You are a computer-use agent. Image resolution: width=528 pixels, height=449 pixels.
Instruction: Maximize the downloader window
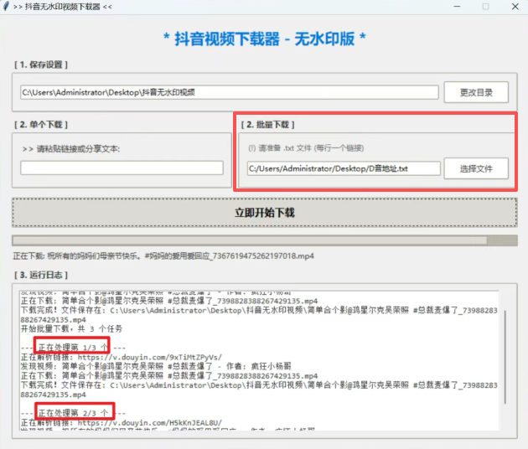point(485,7)
